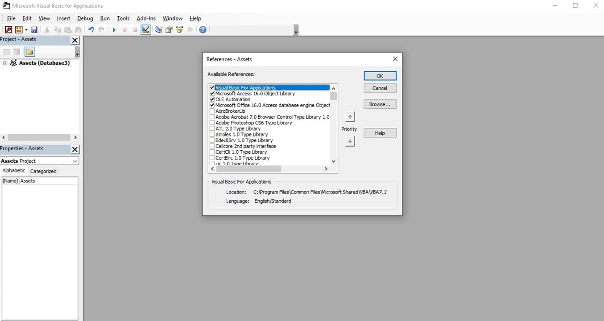Expand the Assets (Database3) tree node
The width and height of the screenshot is (604, 321).
coord(5,63)
